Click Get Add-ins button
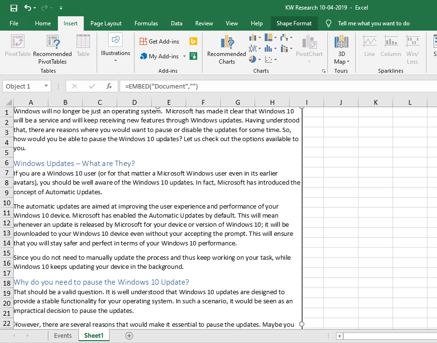Viewport: 437px width, 343px height. pyautogui.click(x=159, y=41)
